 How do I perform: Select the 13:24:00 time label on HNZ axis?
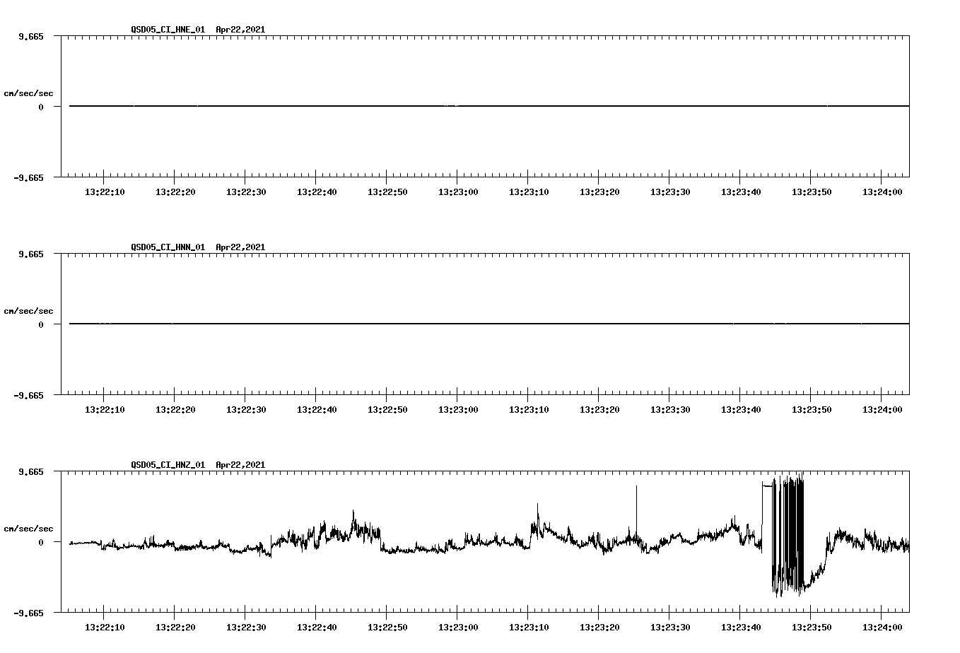click(x=881, y=626)
